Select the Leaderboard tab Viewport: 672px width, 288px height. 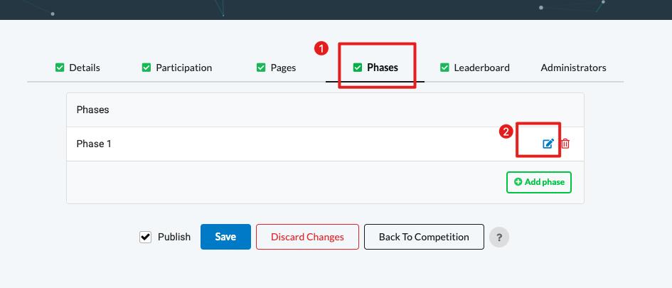tap(481, 68)
